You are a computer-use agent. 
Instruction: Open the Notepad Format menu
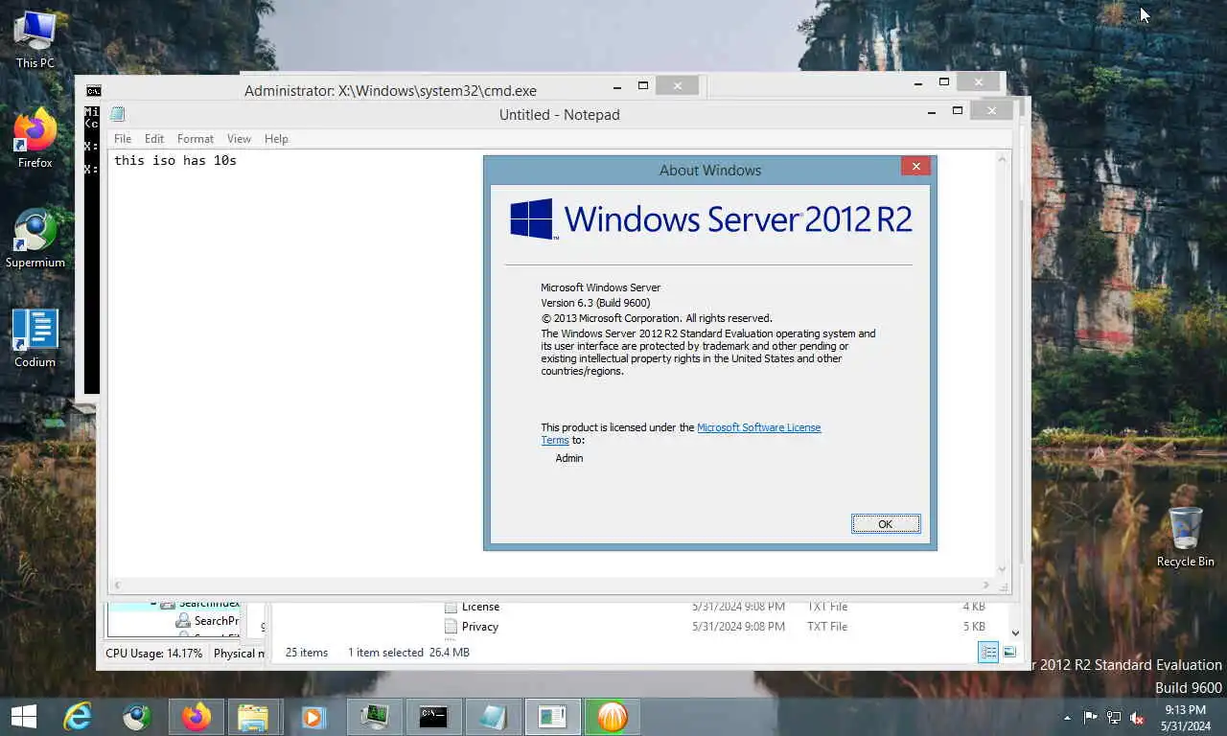point(196,139)
